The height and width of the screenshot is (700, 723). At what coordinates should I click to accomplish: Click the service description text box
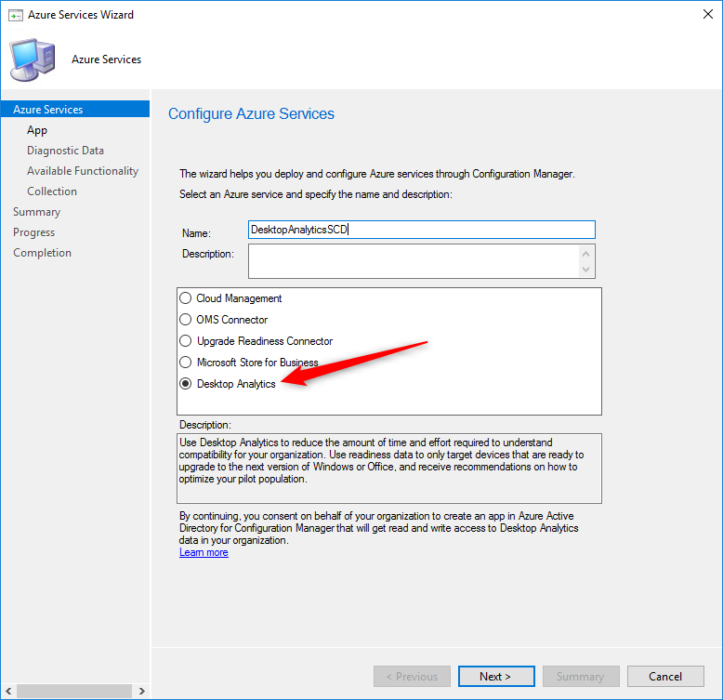point(389,468)
